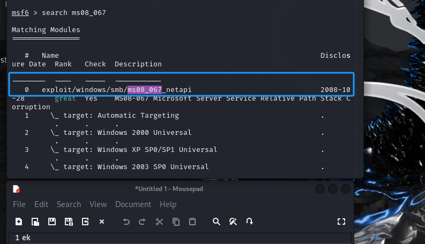Save the document with Mousepad's save icon
The height and width of the screenshot is (244, 425).
pos(52,222)
